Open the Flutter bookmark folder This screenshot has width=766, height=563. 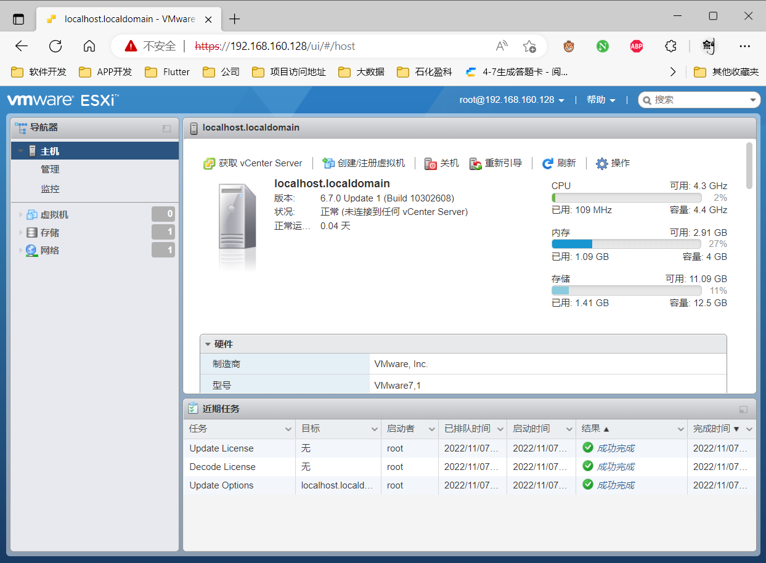point(168,72)
